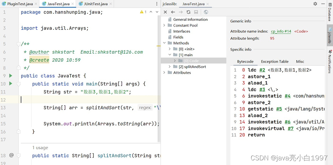Expand the [2] splitAndSort node
333x165 pixels.
tap(170, 67)
